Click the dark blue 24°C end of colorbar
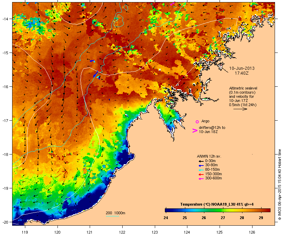The width and height of the screenshot is (284, 235). click(167, 210)
